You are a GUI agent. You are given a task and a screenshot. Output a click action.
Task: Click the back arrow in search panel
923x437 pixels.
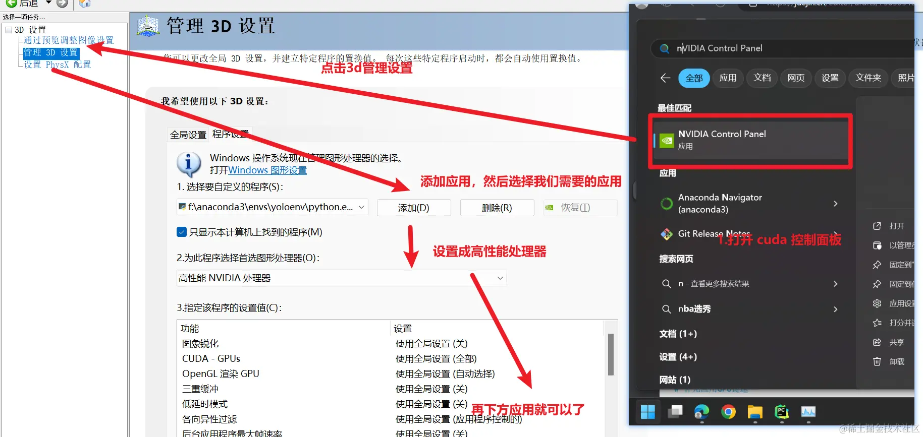point(665,78)
